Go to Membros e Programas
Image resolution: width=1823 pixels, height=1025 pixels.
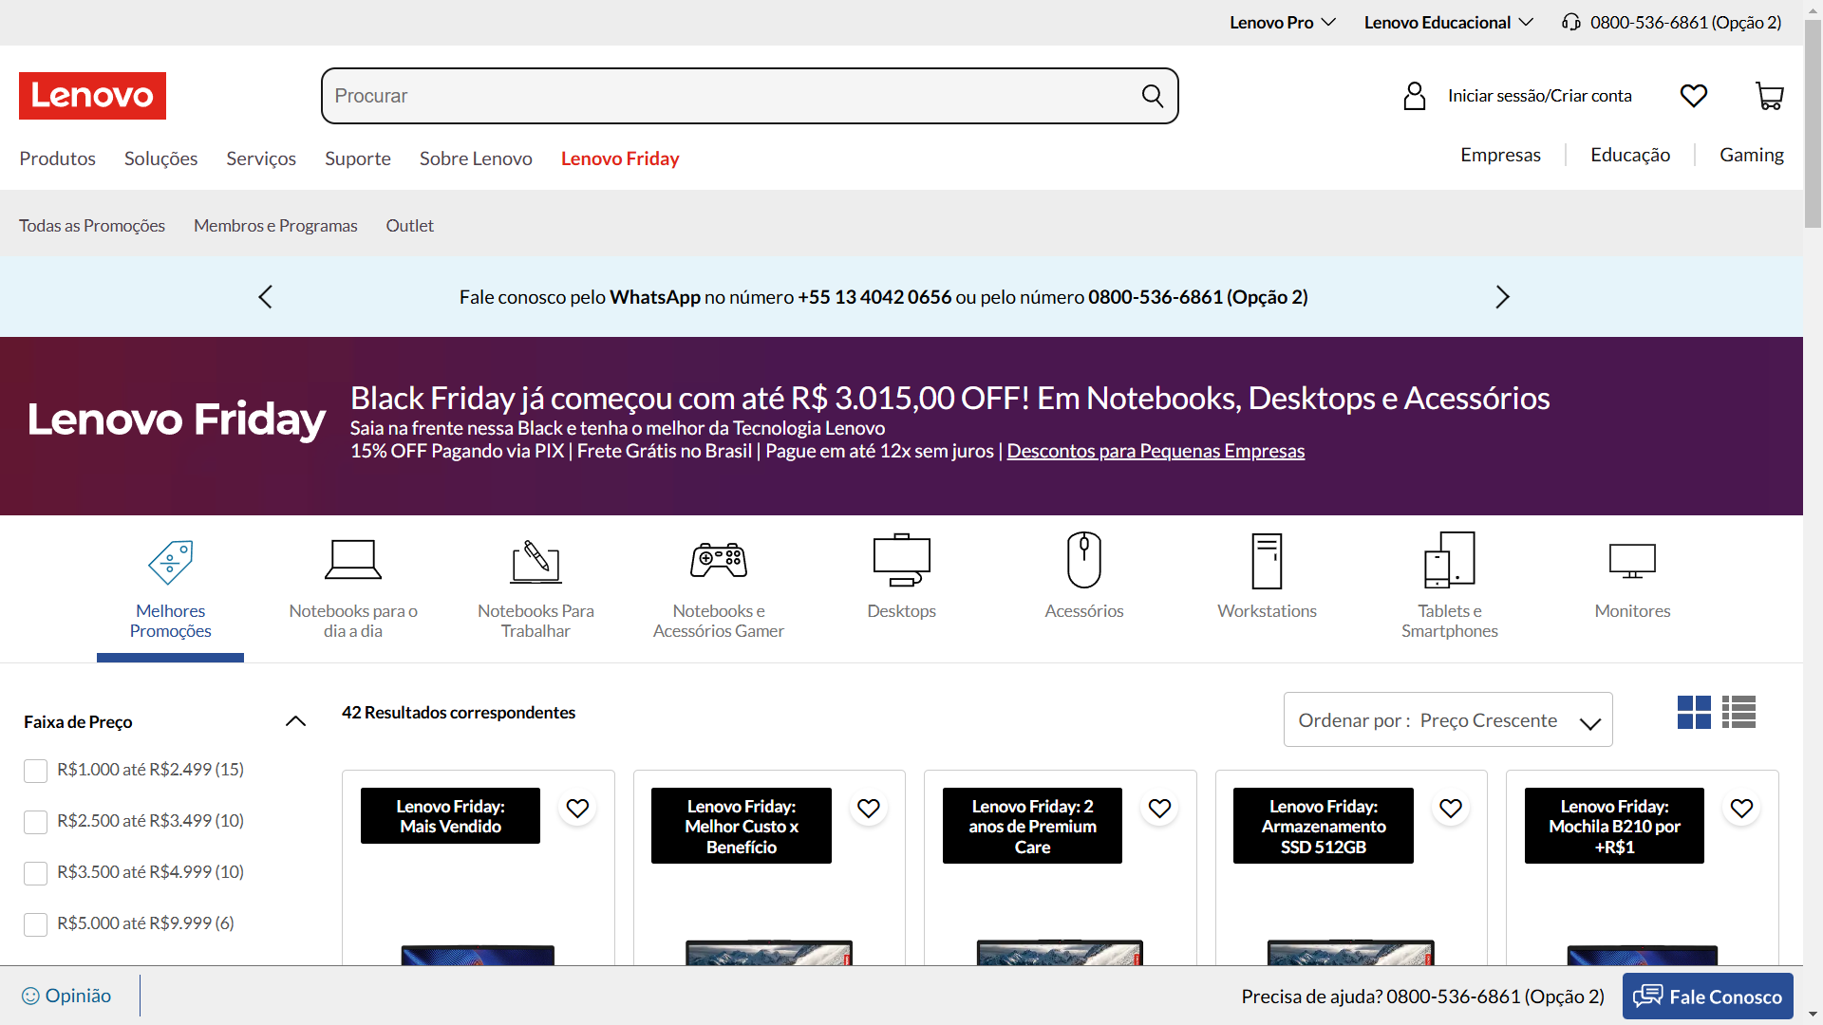275,225
